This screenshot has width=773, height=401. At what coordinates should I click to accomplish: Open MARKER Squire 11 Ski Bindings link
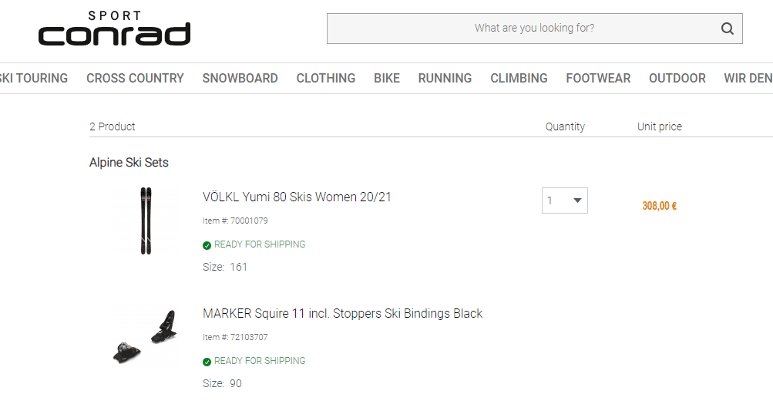click(342, 314)
